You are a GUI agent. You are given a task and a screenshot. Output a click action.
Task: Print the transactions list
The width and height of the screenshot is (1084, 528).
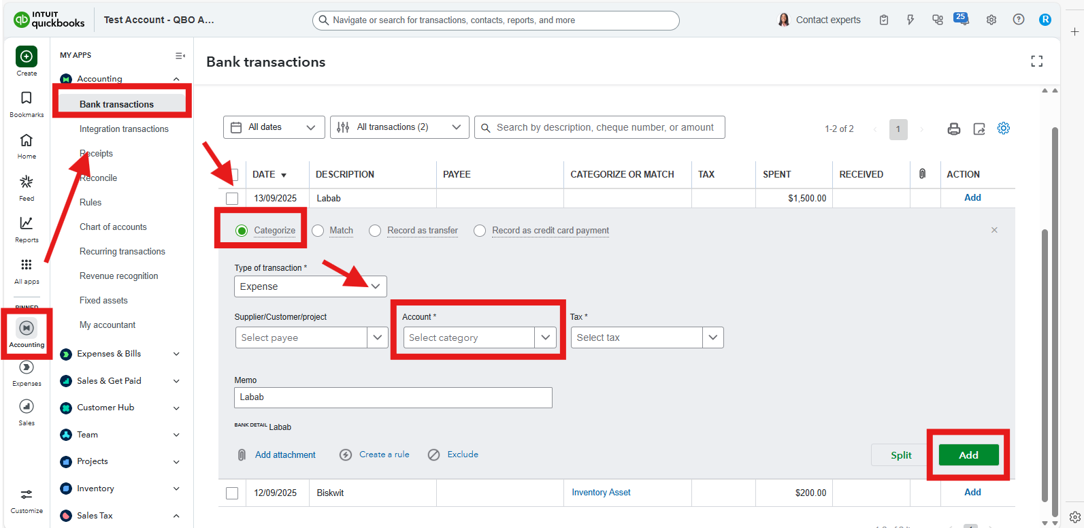point(954,129)
